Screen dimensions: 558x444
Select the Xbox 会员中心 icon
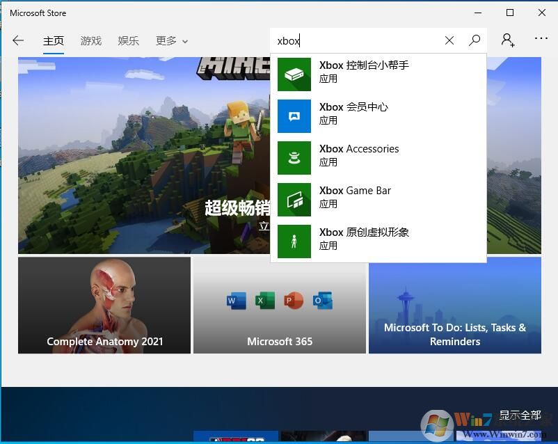[x=294, y=114]
